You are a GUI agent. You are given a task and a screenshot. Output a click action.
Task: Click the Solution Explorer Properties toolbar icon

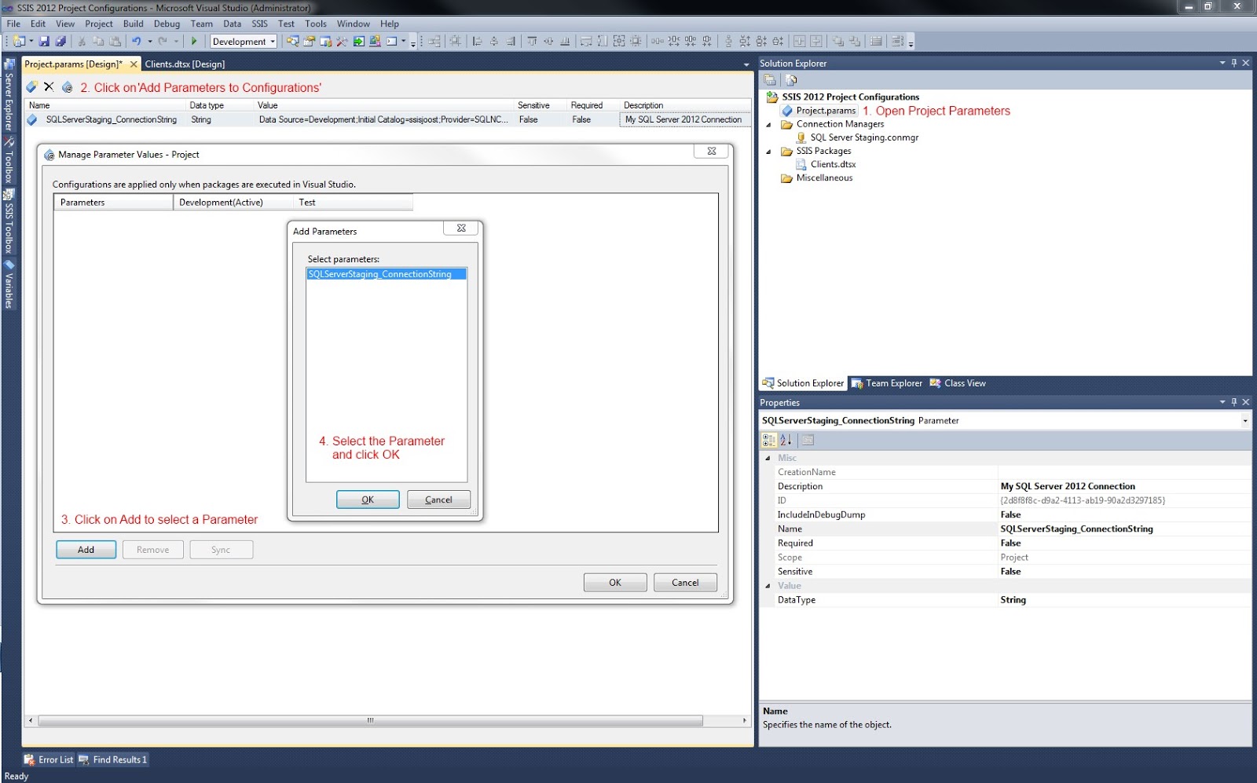[770, 80]
